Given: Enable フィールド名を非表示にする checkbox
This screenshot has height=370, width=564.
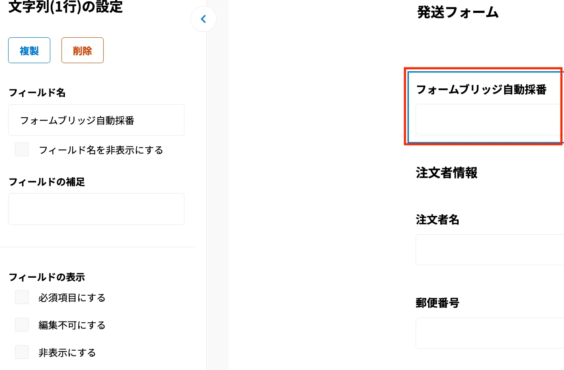Looking at the screenshot, I should (22, 150).
